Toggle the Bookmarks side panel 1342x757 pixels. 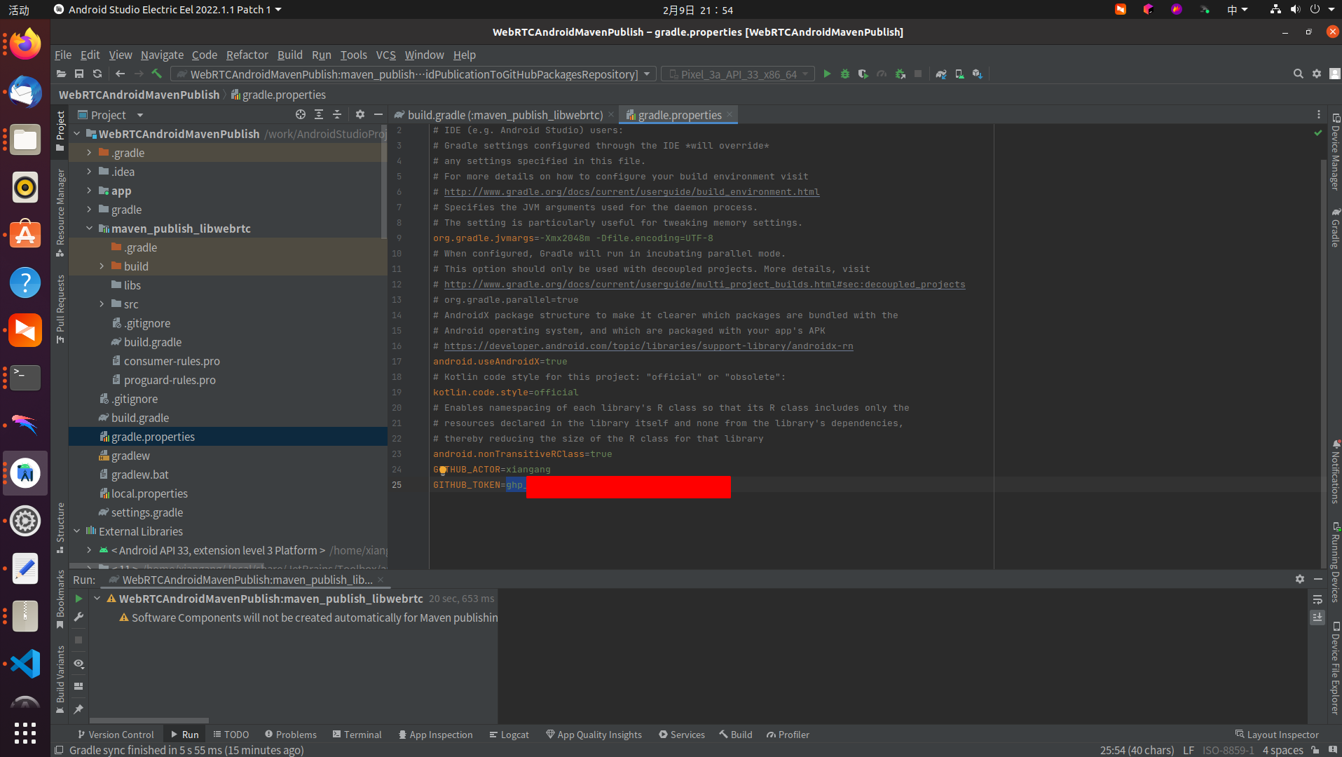[60, 600]
